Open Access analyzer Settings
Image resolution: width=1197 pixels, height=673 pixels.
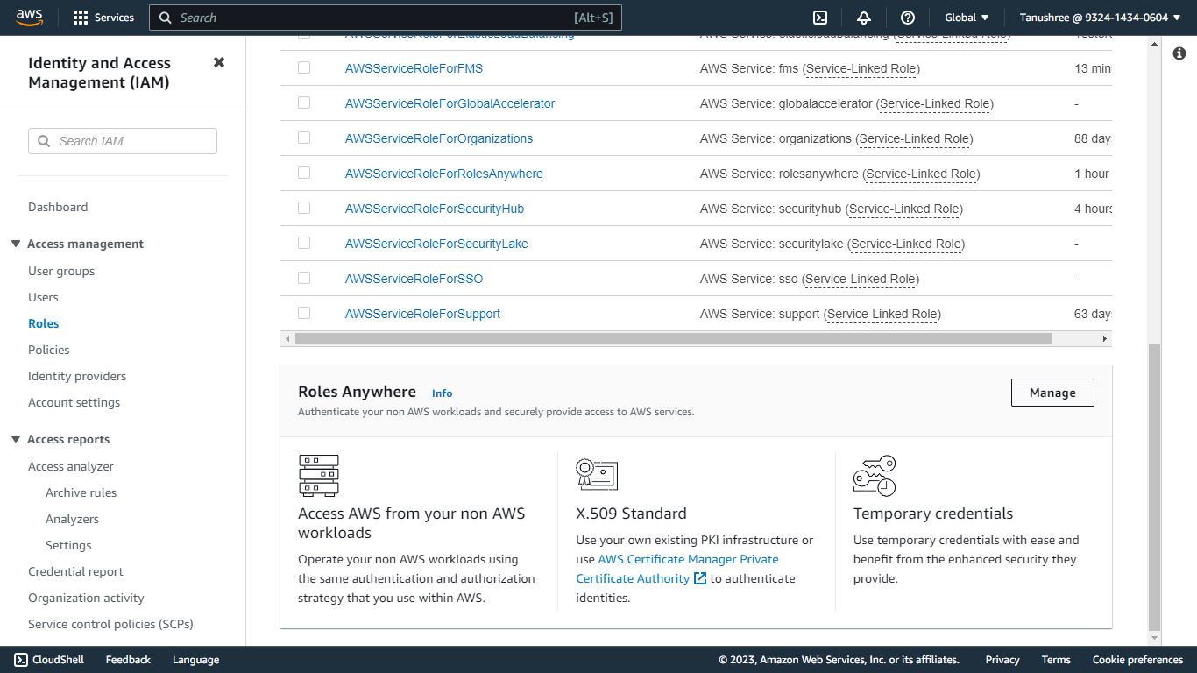(x=68, y=545)
